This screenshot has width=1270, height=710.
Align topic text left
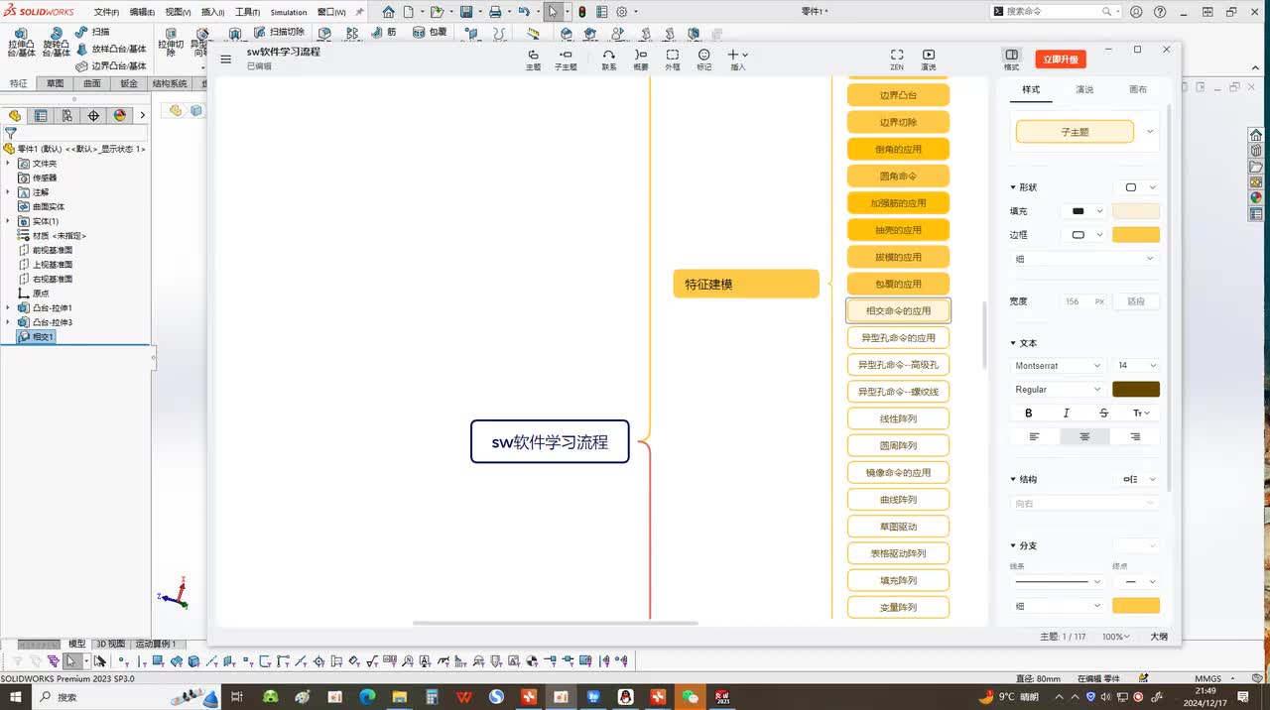tap(1035, 436)
